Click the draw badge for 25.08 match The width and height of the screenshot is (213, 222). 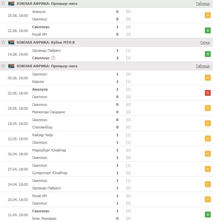(x=207, y=15)
